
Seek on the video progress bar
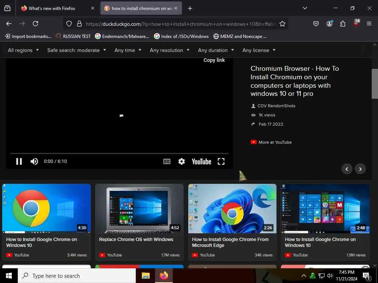point(119,153)
